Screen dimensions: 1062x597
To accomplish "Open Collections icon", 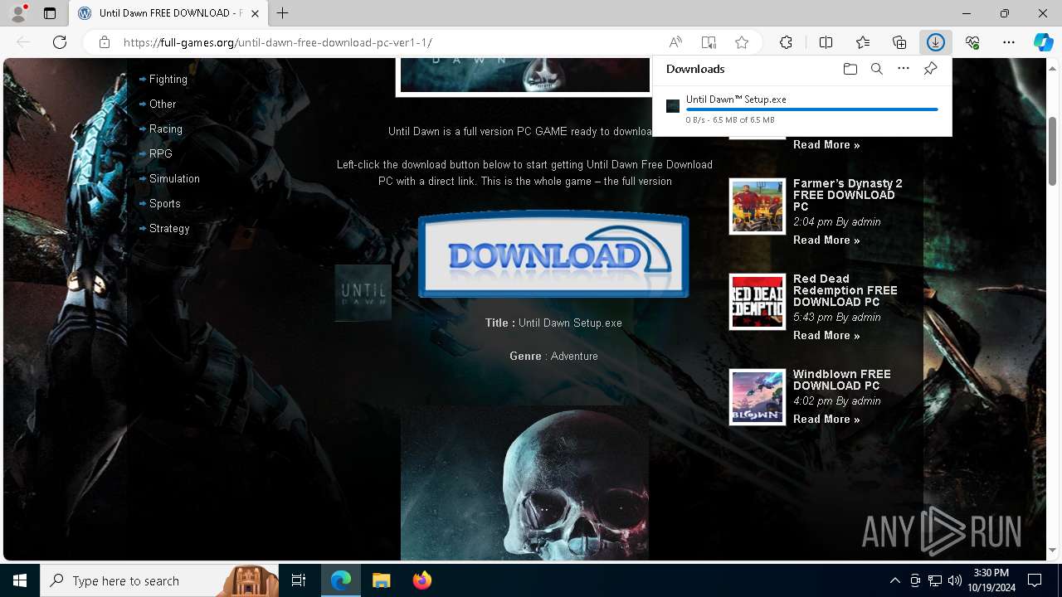I will pyautogui.click(x=899, y=42).
